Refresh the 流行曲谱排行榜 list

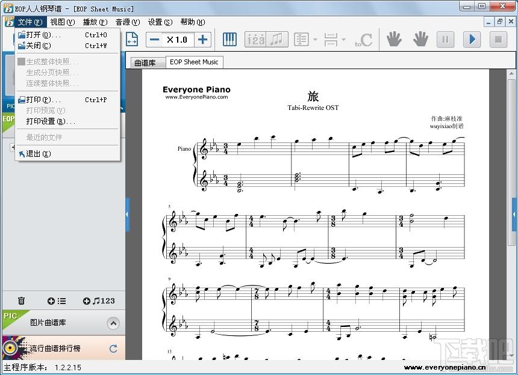[x=113, y=349]
